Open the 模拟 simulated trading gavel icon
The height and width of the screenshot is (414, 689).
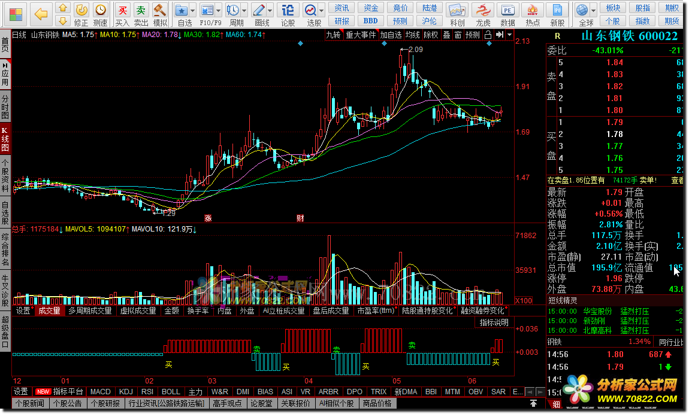(159, 14)
